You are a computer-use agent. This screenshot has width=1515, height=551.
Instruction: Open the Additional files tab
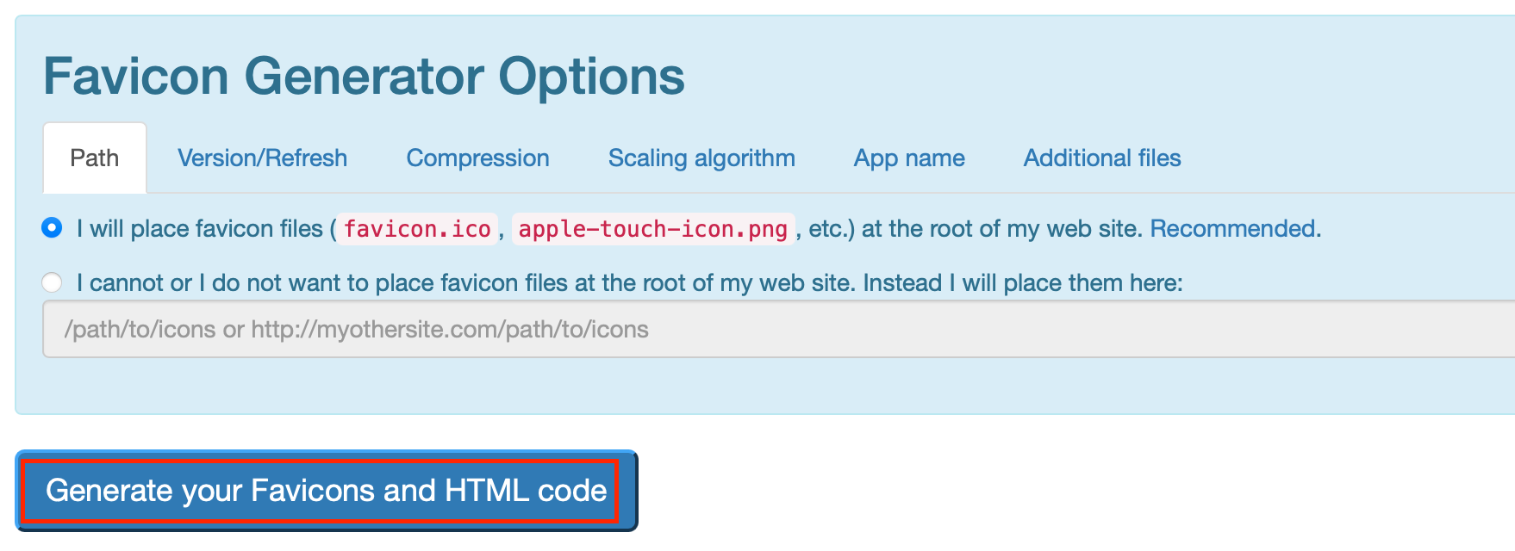[x=1102, y=158]
